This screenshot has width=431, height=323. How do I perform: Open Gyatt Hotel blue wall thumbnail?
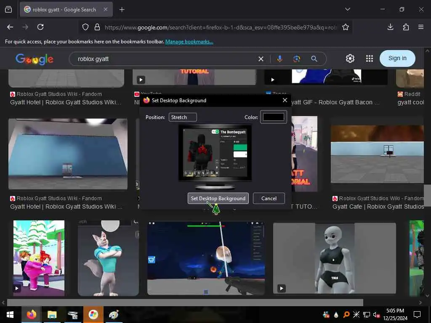click(x=68, y=154)
